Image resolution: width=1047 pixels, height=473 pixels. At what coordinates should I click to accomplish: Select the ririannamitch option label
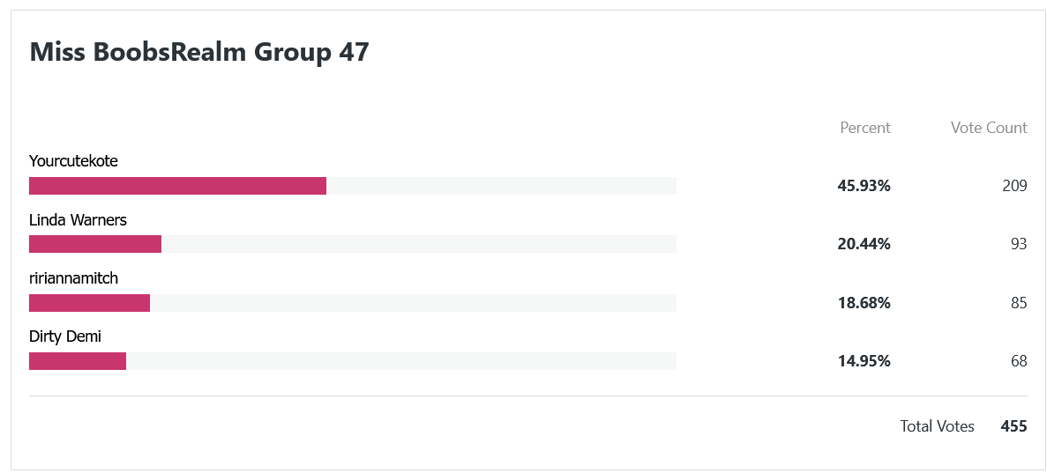coord(73,278)
